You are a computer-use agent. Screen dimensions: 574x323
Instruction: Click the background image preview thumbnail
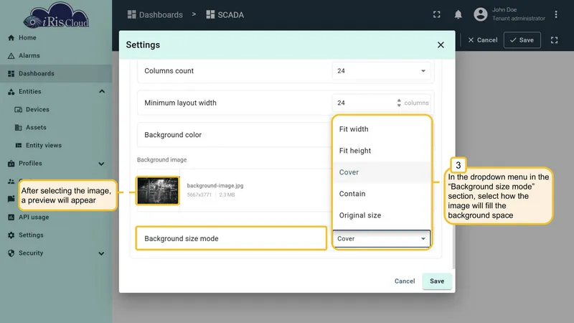[x=158, y=190]
